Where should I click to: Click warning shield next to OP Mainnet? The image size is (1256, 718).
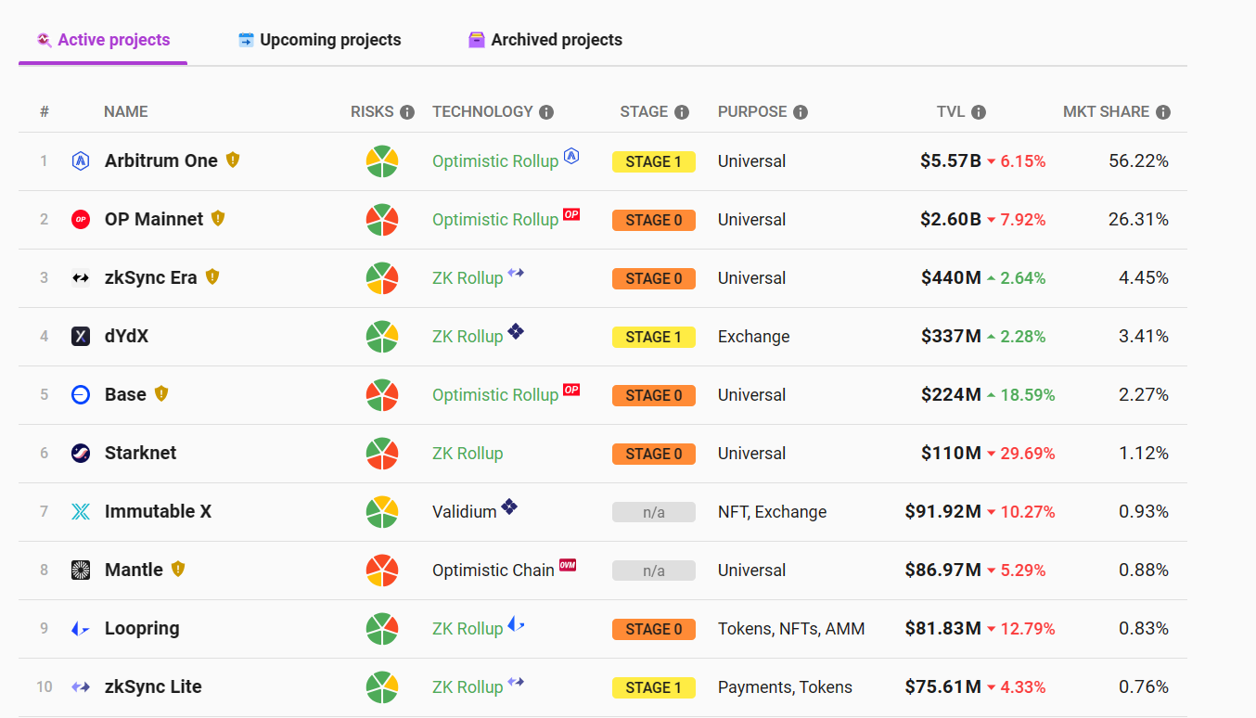coord(218,218)
